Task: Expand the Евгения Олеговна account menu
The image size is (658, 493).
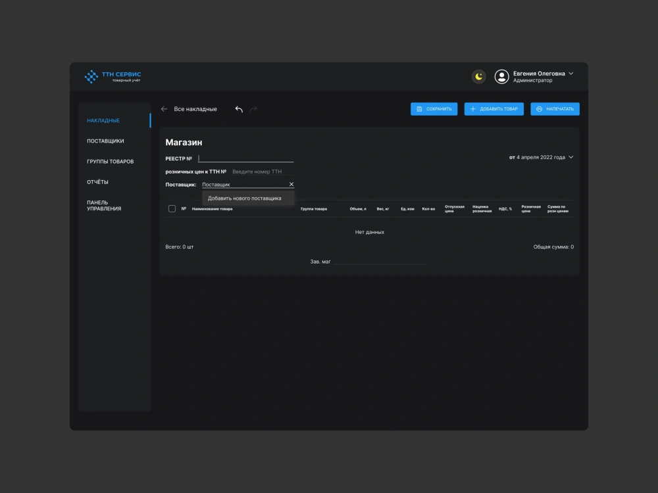Action: point(570,74)
